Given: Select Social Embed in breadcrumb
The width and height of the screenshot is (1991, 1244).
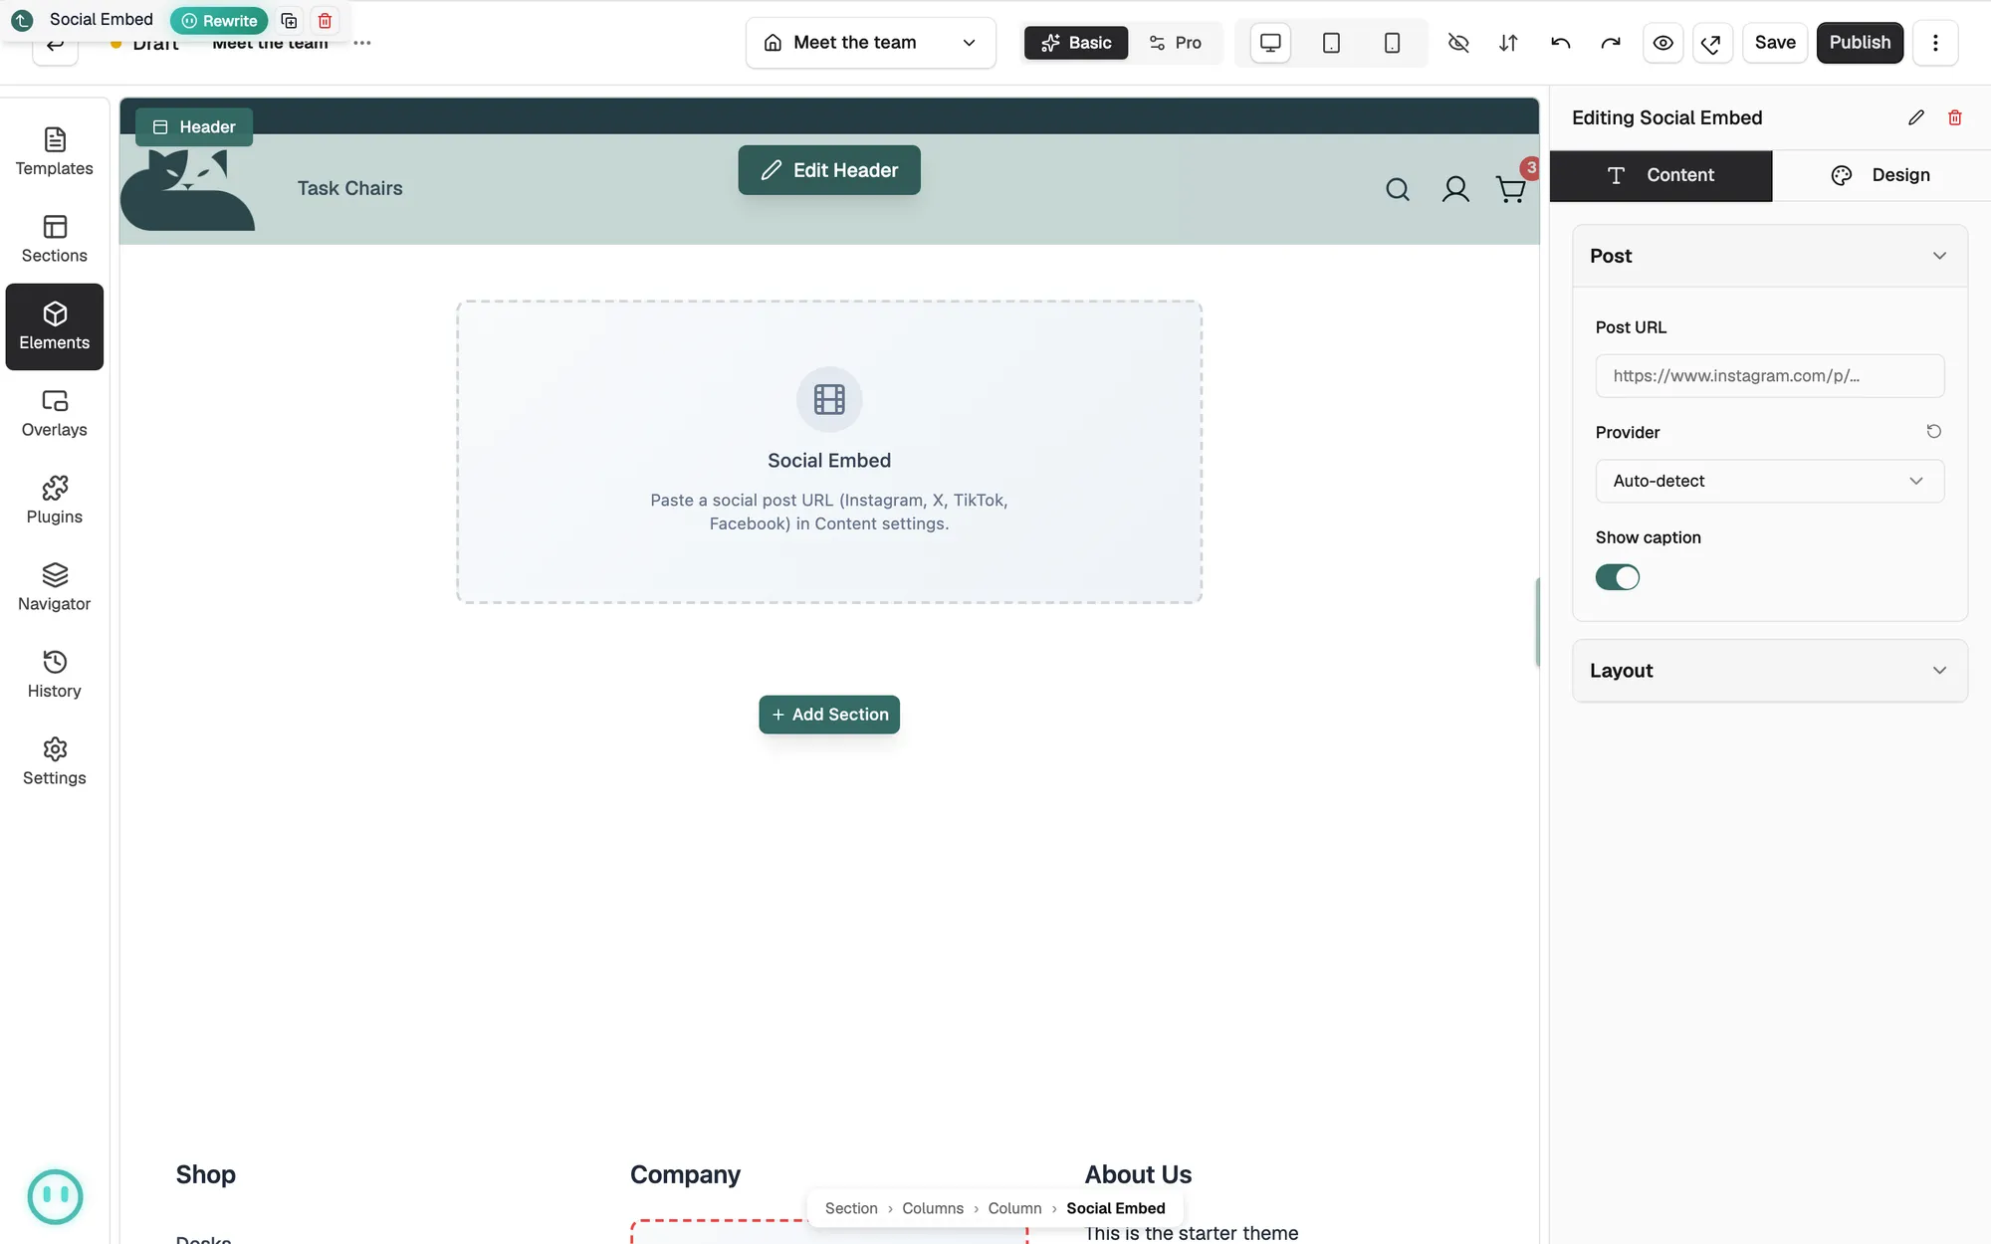Looking at the screenshot, I should [1115, 1208].
